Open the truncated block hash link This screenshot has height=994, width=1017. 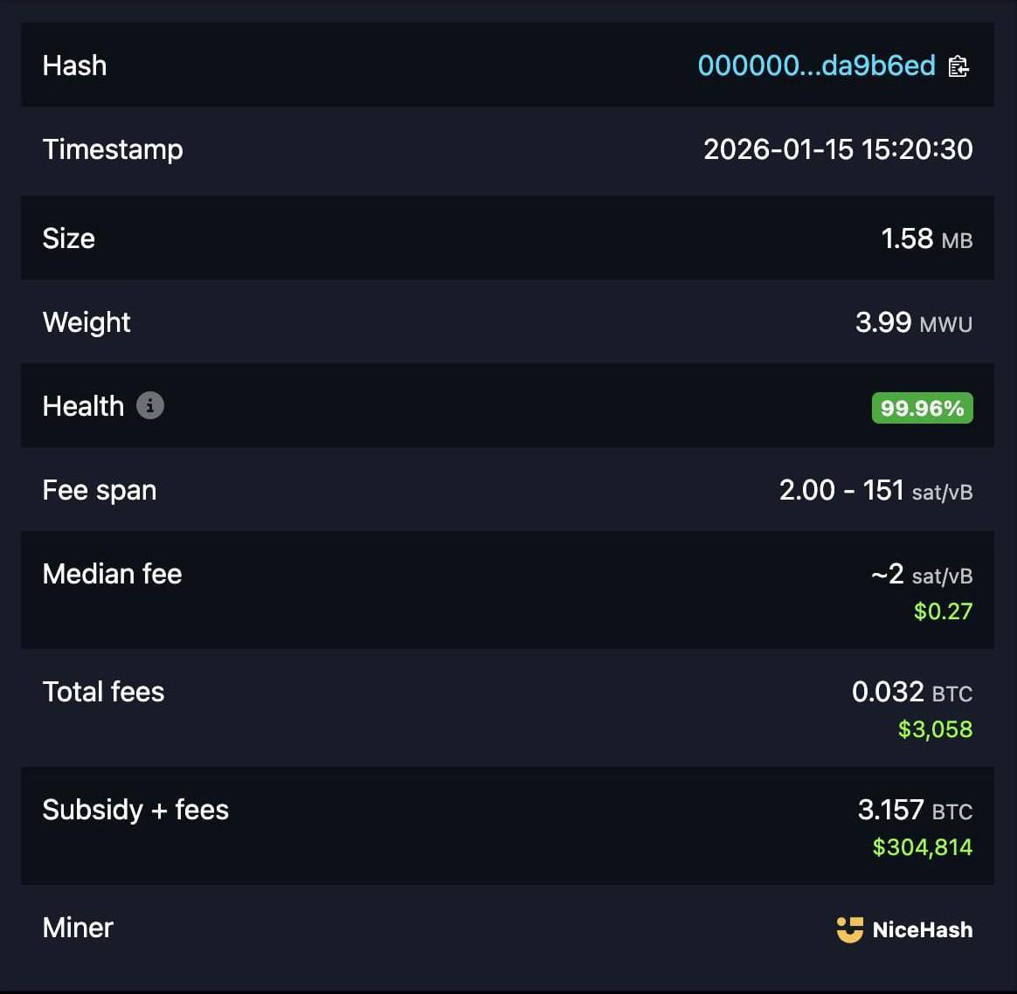pyautogui.click(x=817, y=65)
